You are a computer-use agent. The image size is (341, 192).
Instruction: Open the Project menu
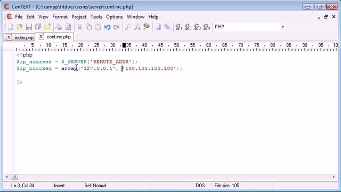pos(79,17)
